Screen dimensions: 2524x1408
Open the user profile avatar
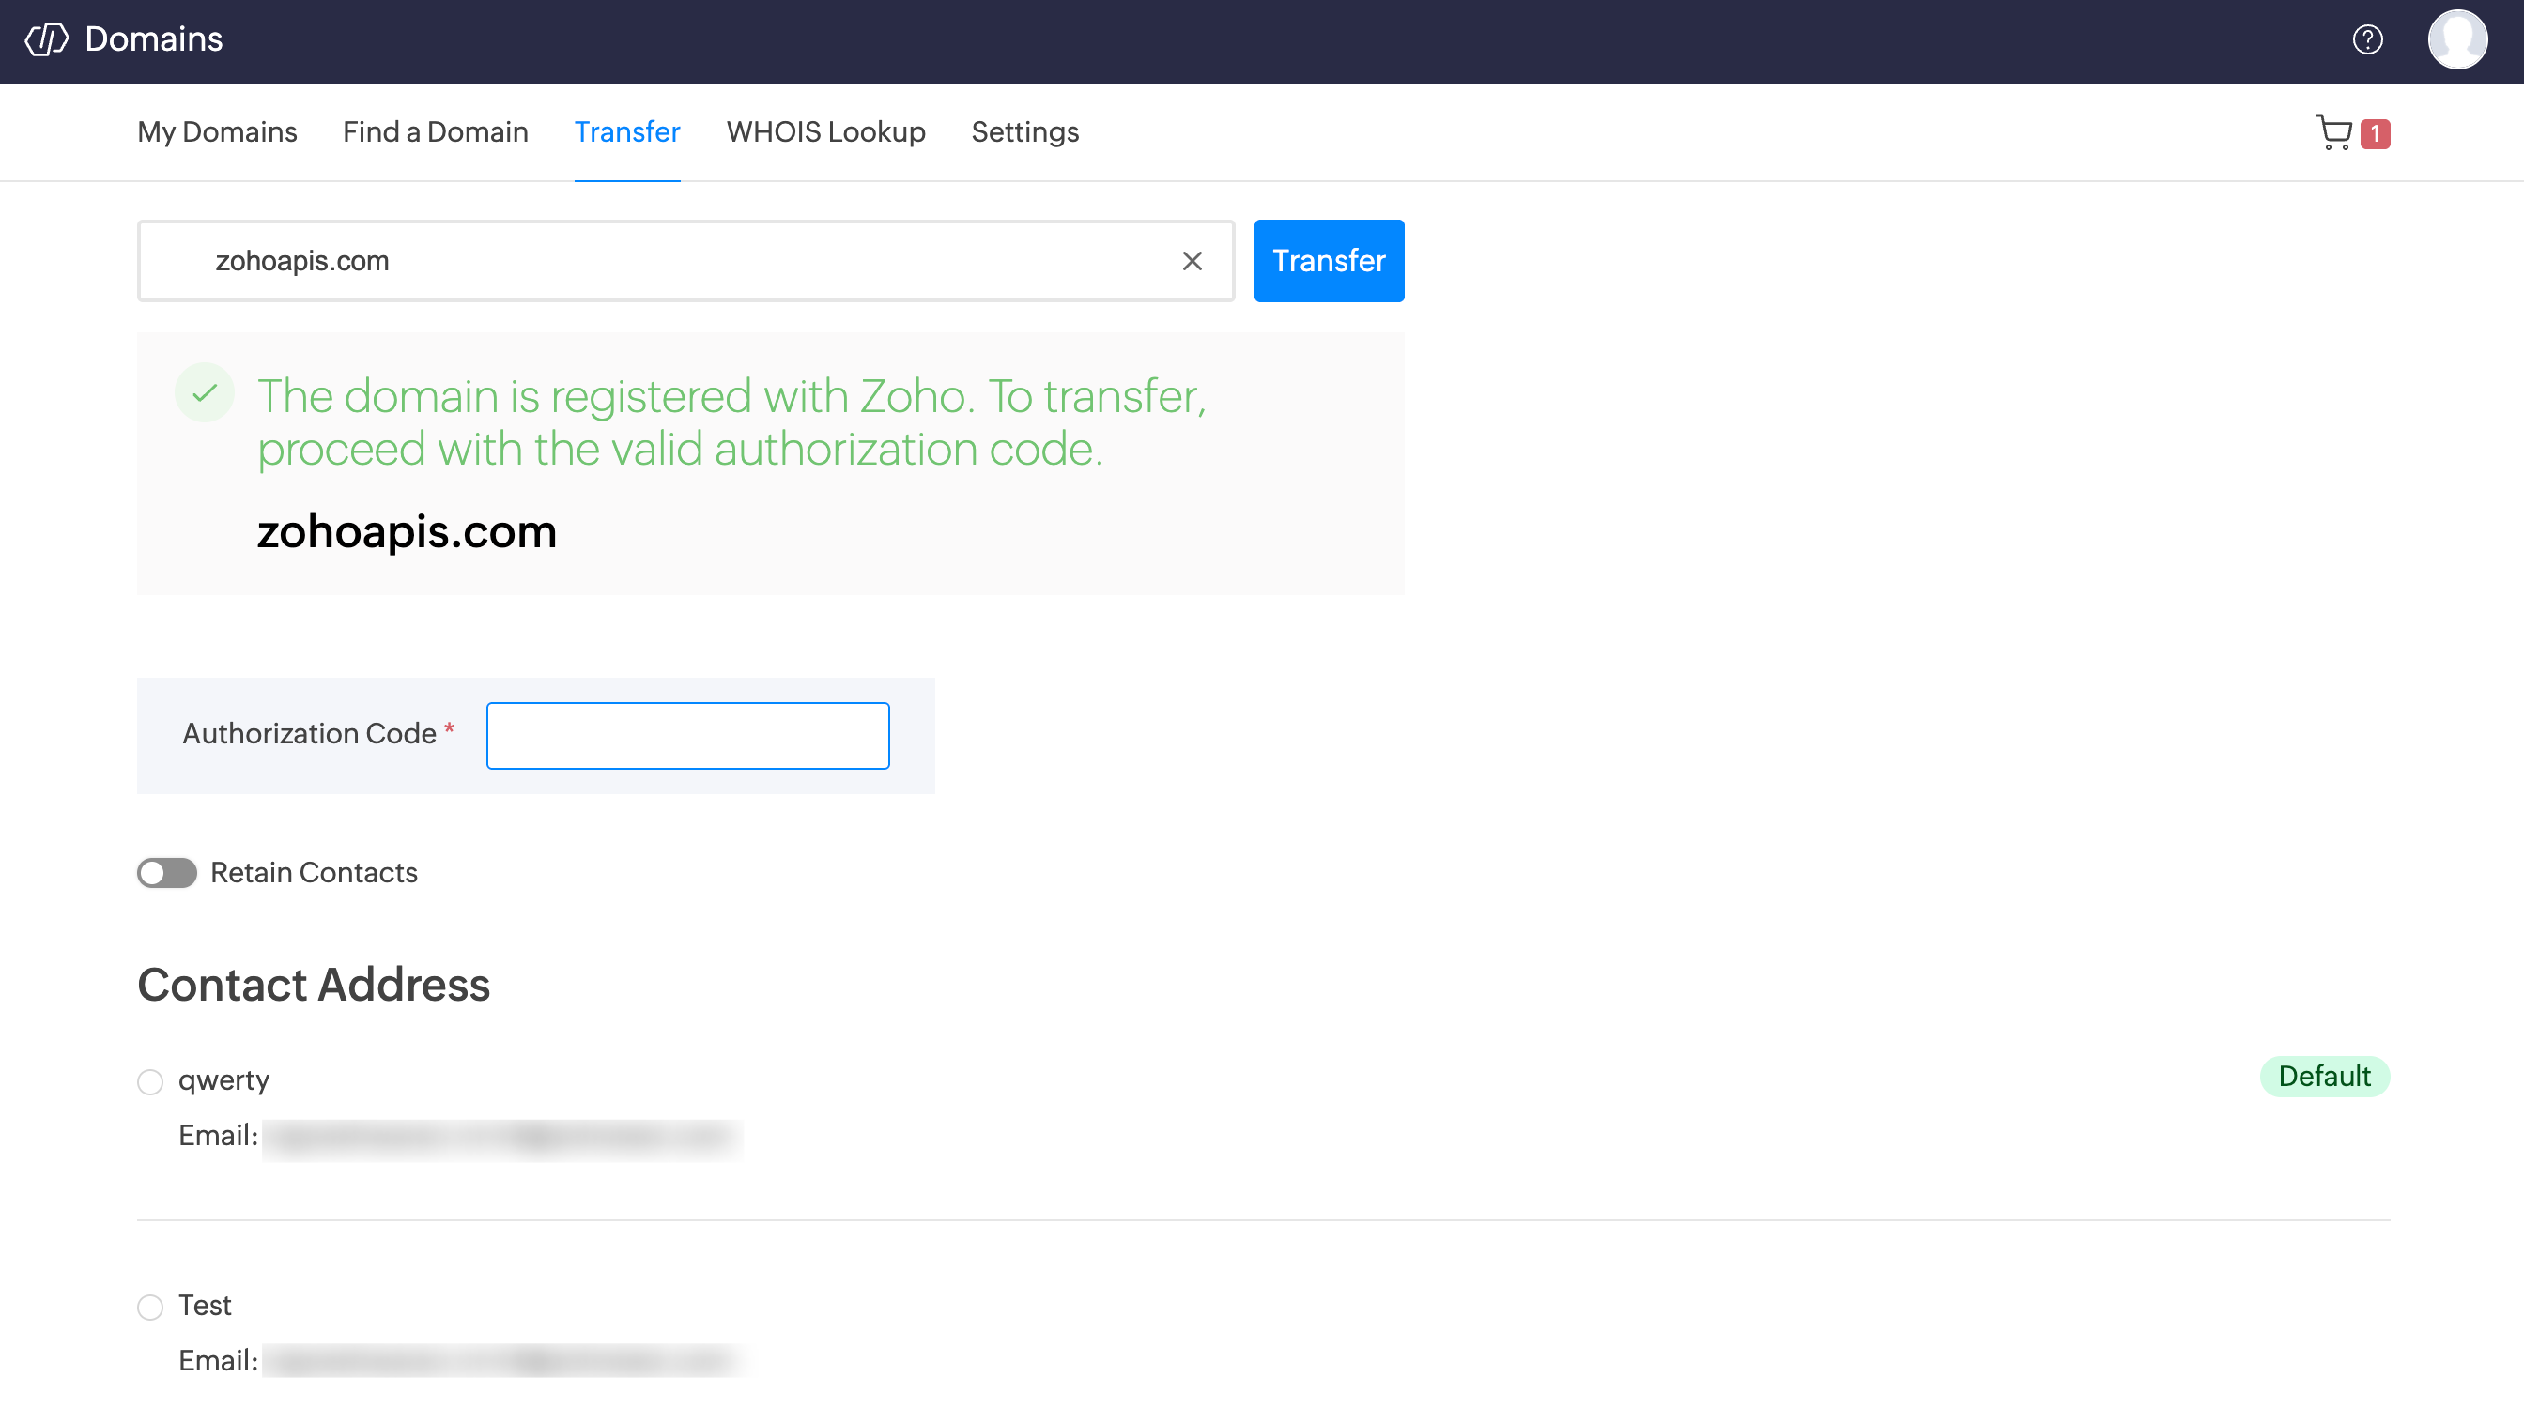click(2456, 39)
